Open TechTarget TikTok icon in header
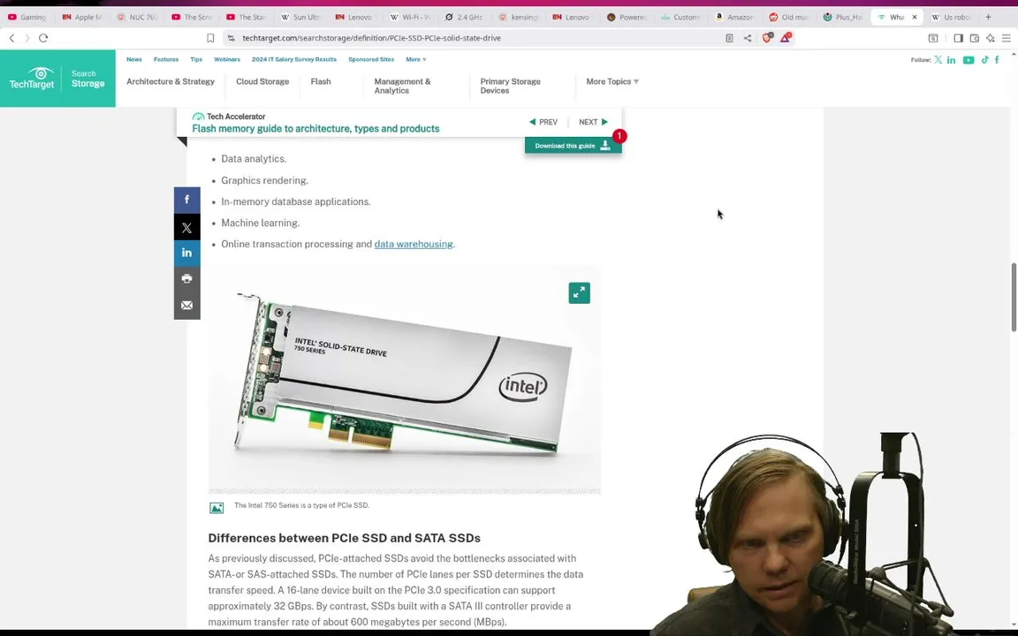This screenshot has height=636, width=1018. point(985,60)
